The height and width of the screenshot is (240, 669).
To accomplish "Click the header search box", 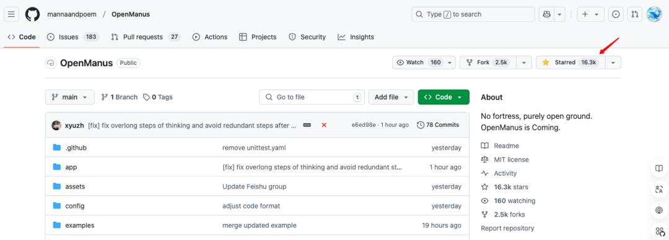I will pyautogui.click(x=473, y=14).
